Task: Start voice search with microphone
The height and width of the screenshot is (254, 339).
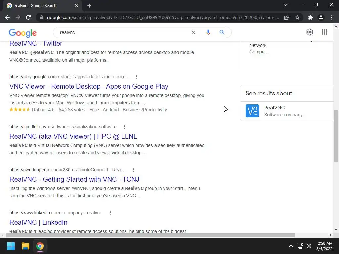Action: pos(208,32)
